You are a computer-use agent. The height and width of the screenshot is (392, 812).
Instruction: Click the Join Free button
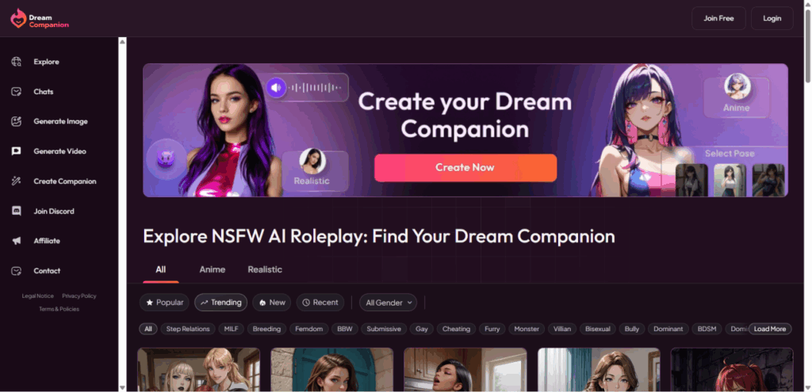click(718, 18)
